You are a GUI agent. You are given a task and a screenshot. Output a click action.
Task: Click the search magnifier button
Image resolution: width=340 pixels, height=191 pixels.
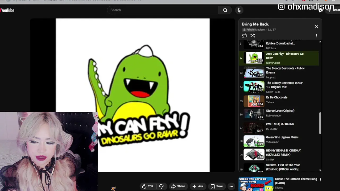pyautogui.click(x=225, y=10)
